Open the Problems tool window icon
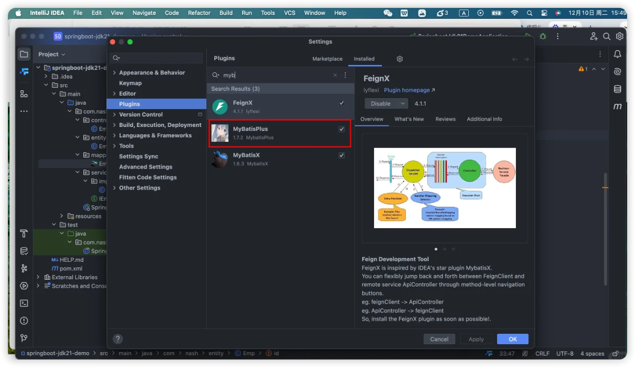 coord(24,320)
